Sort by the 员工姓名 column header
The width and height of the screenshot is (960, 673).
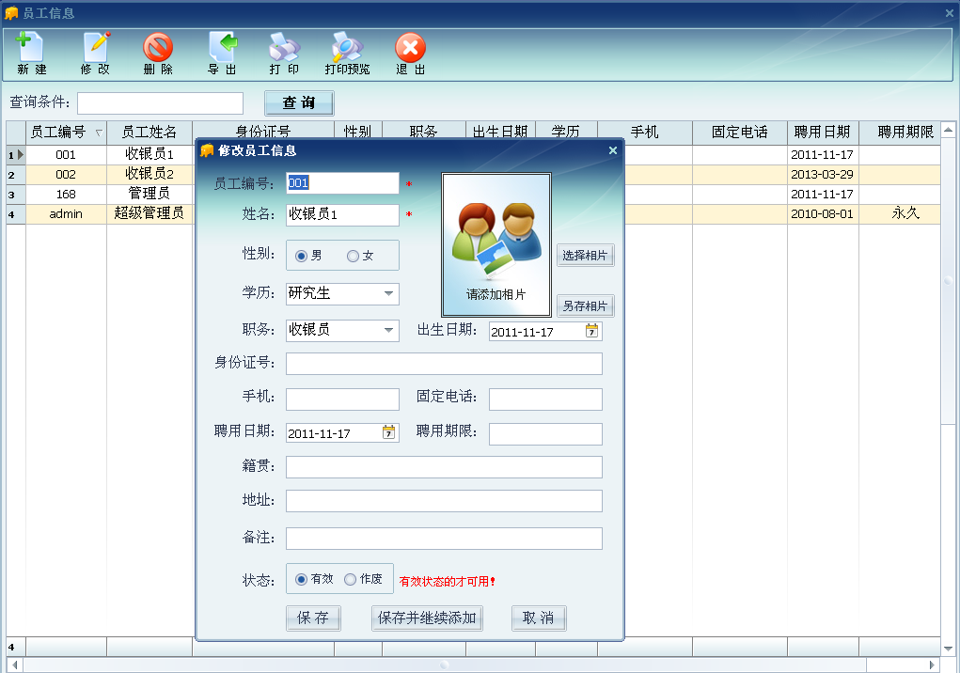pyautogui.click(x=149, y=133)
